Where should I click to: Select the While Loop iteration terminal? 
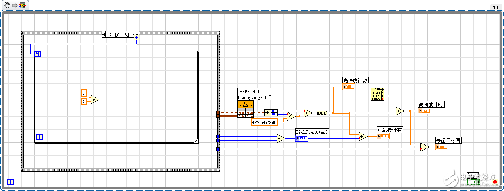click(11, 182)
